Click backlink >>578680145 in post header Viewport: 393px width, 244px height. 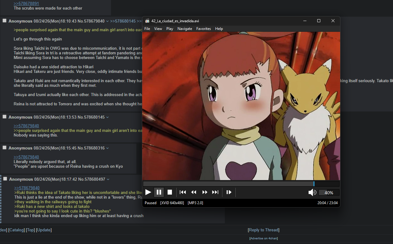pyautogui.click(x=123, y=21)
